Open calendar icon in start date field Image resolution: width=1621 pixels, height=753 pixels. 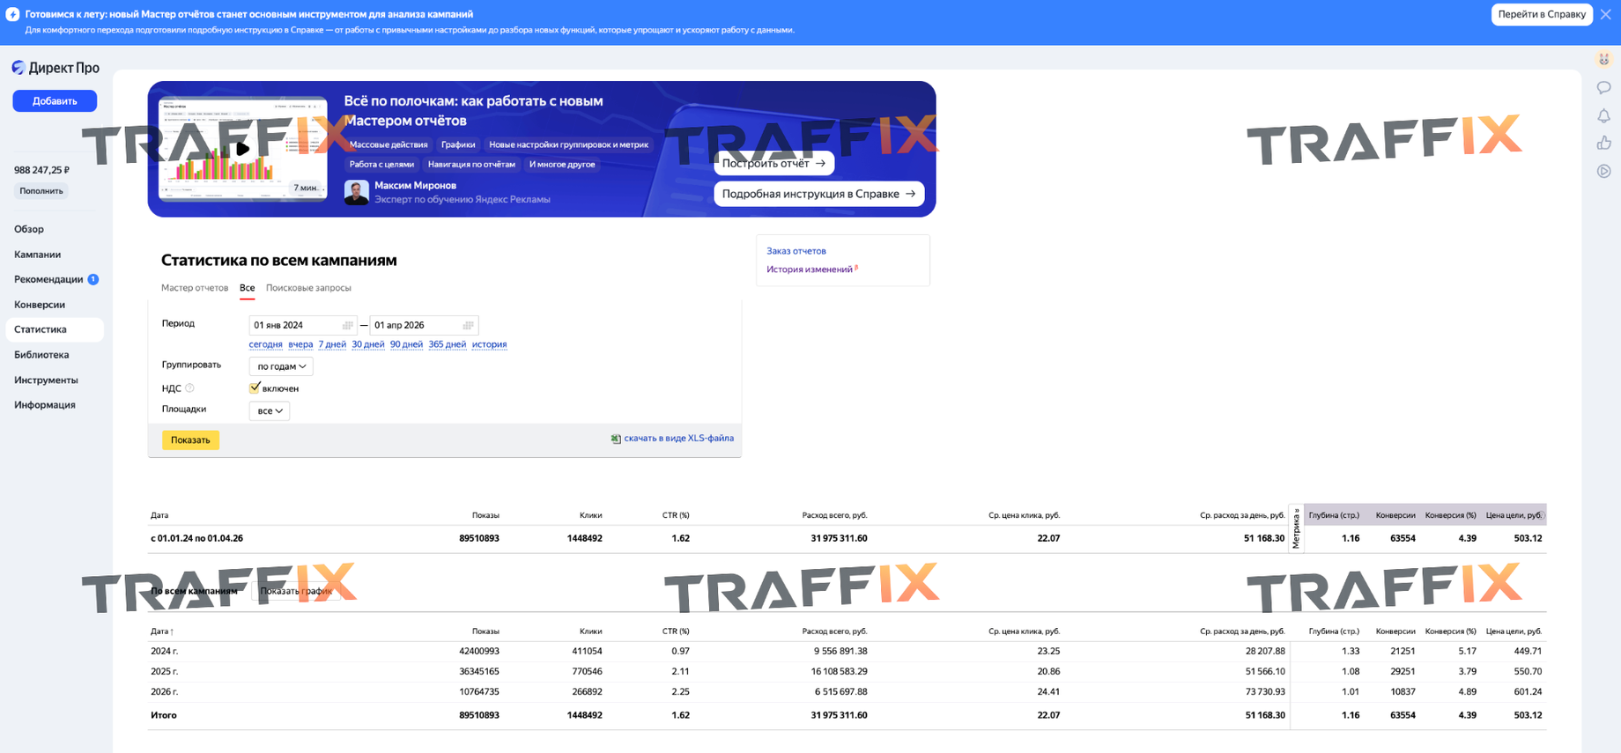click(348, 325)
